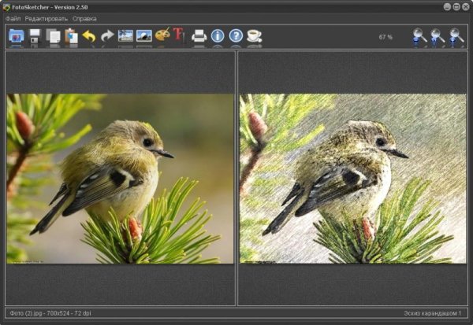Show program info with the blue i icon

pyautogui.click(x=218, y=36)
